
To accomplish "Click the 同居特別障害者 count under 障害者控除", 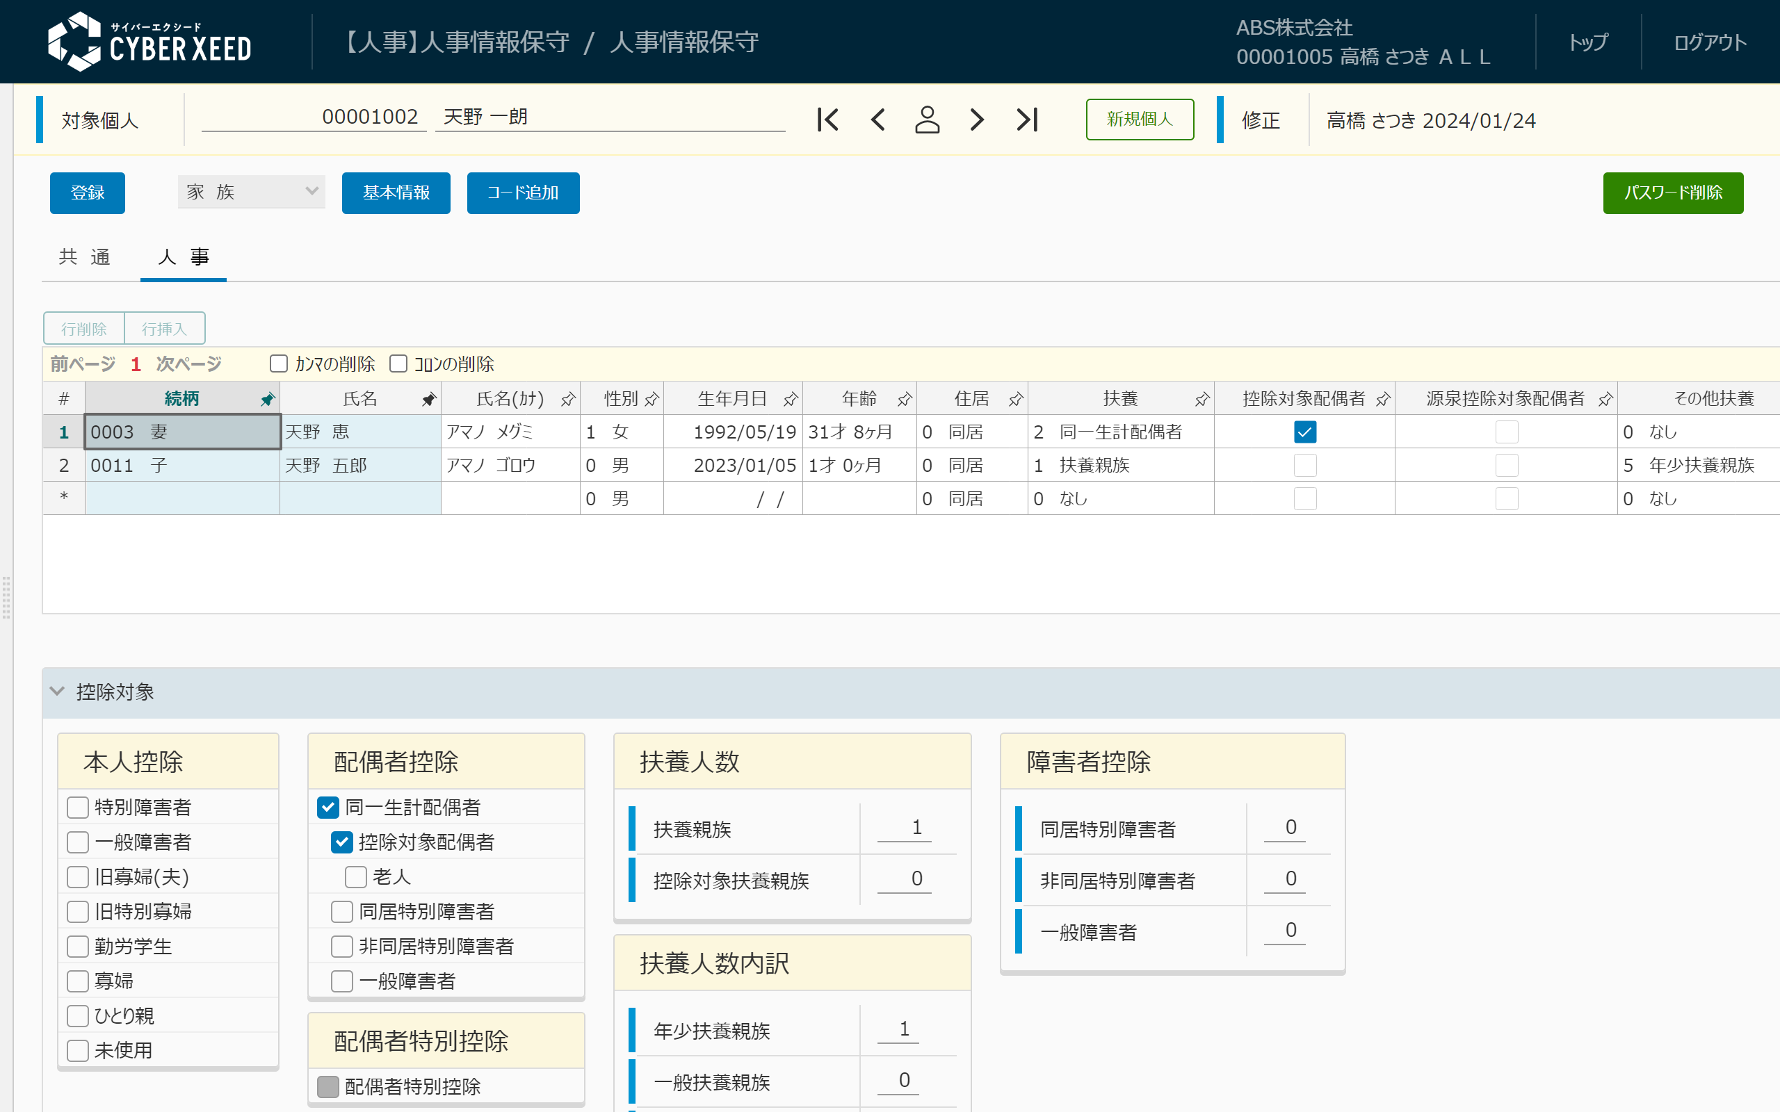I will (x=1284, y=827).
